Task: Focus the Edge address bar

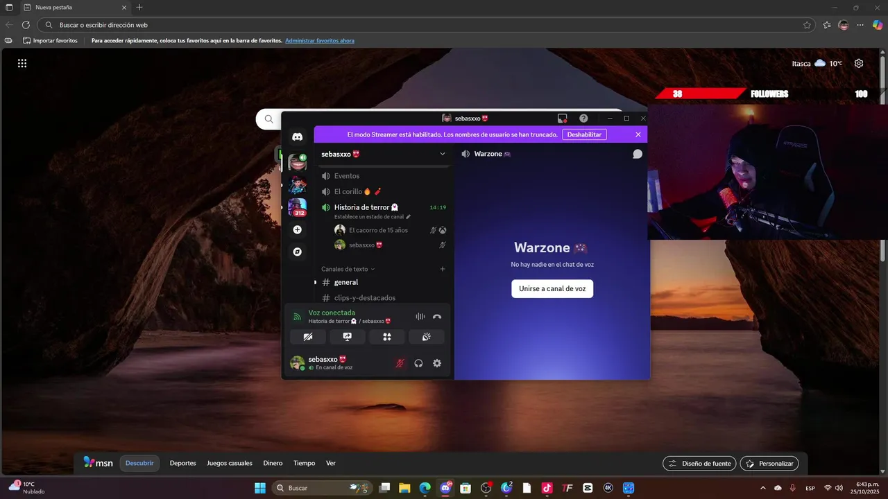Action: [x=427, y=25]
